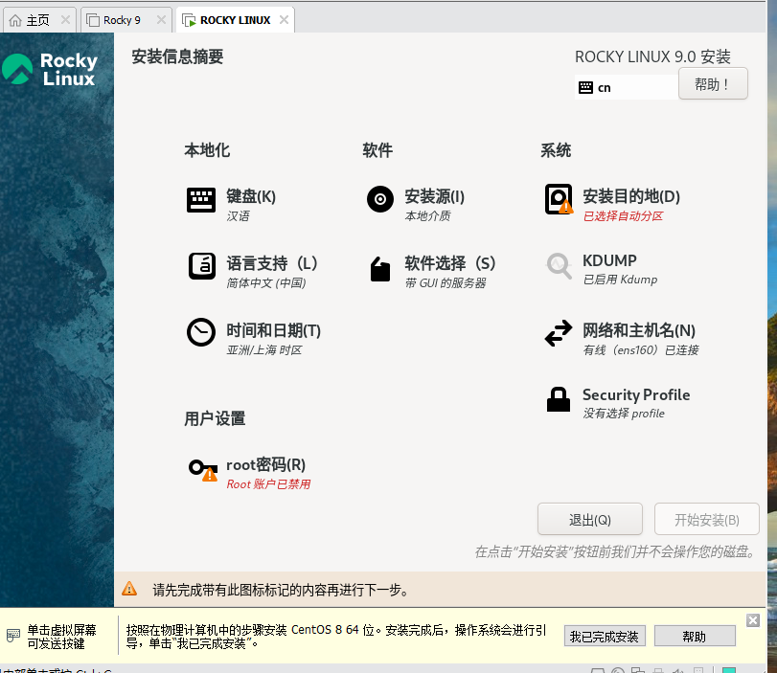
Task: Open the time and date clock icon
Action: (200, 332)
